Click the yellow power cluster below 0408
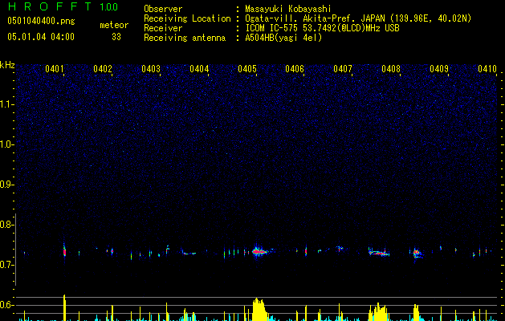505x321 pixels. 379,312
